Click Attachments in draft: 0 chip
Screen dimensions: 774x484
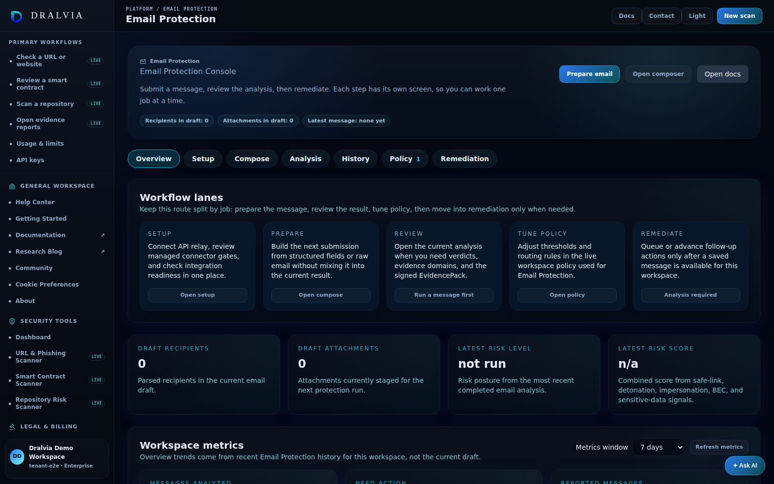coord(258,121)
